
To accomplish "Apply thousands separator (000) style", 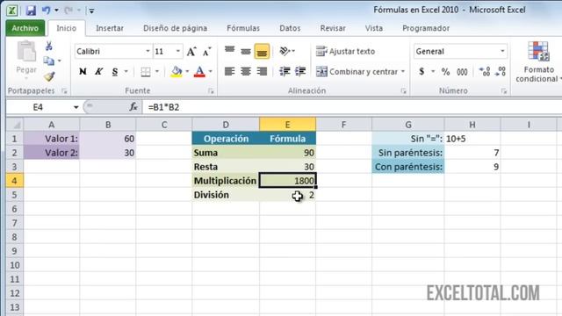I will [462, 72].
